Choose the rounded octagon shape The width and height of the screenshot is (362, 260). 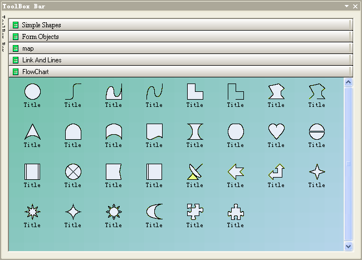pyautogui.click(x=236, y=132)
